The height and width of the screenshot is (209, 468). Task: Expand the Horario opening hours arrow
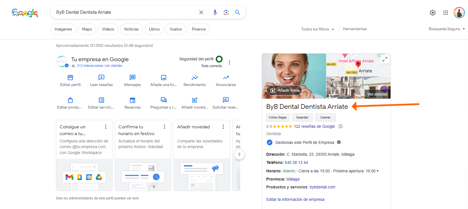click(378, 171)
